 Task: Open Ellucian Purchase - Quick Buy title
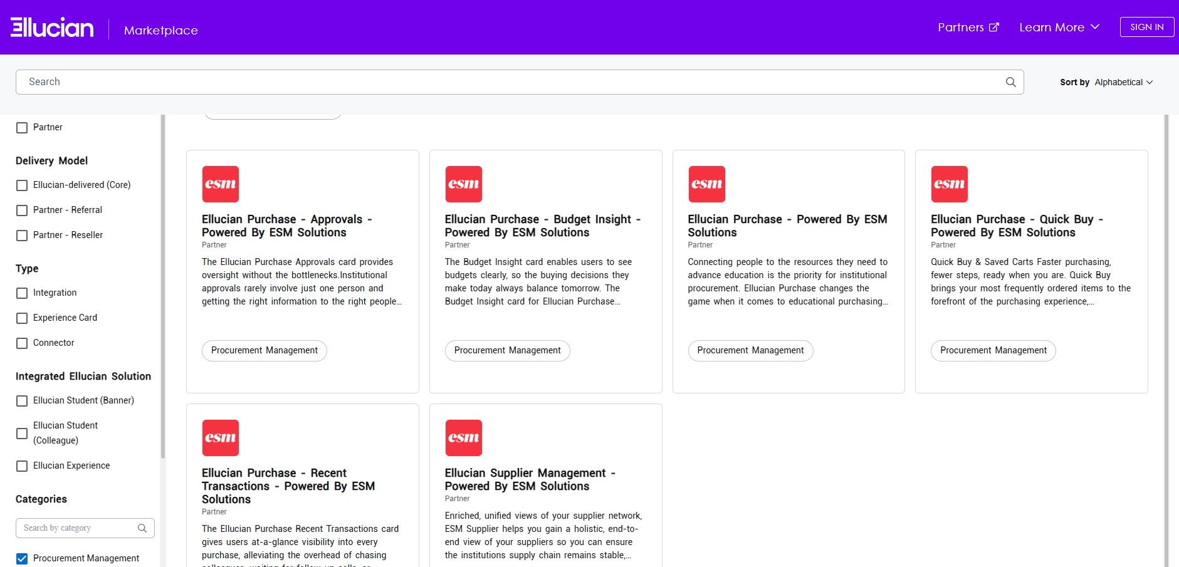coord(1017,226)
